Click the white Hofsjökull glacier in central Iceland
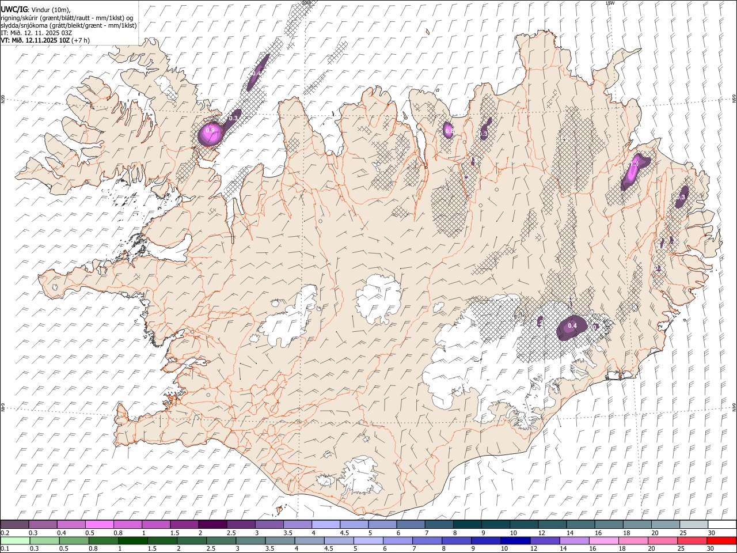Screen dimensions: 737x553 378,298
